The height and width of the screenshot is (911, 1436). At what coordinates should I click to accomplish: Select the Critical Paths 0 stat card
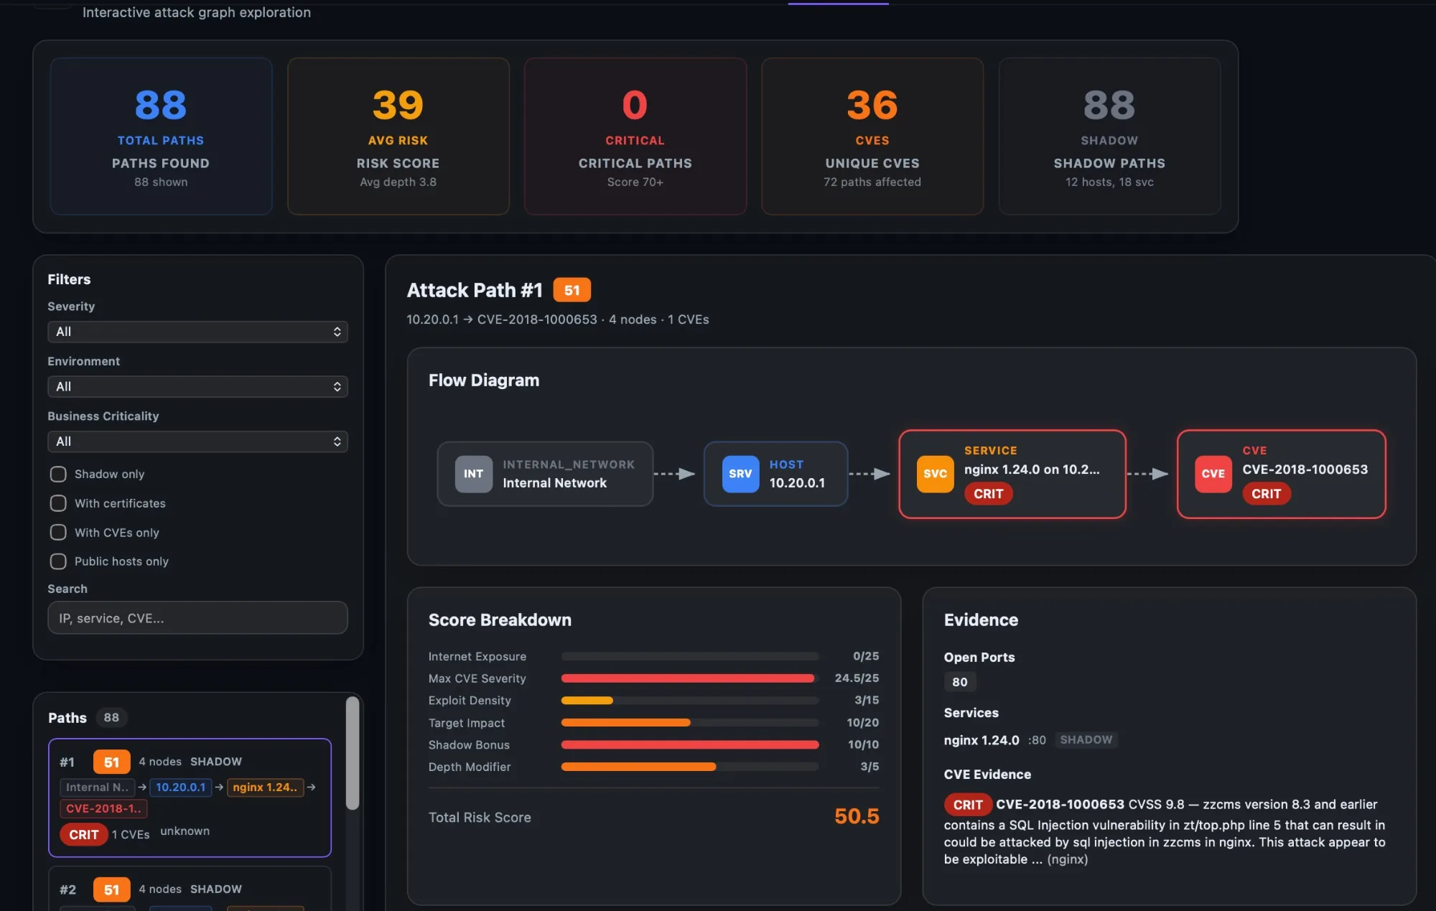[x=635, y=136]
